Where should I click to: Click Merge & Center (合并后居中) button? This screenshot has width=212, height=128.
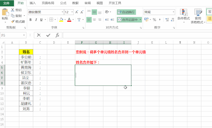128,20
